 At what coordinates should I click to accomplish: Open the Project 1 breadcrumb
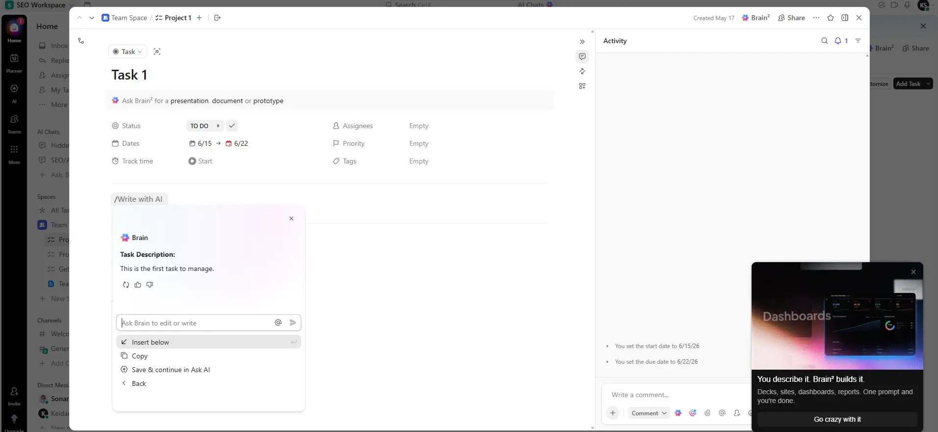click(x=173, y=18)
